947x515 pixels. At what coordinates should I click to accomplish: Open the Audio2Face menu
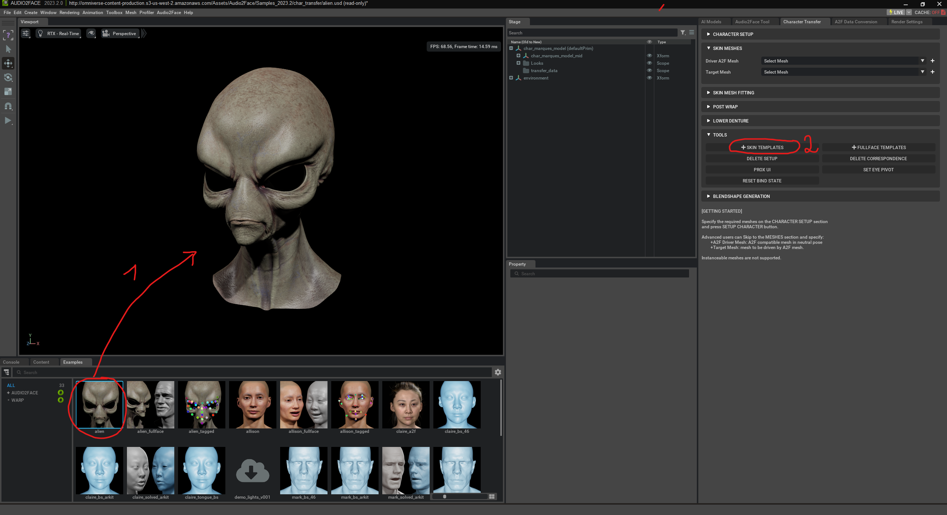[169, 13]
